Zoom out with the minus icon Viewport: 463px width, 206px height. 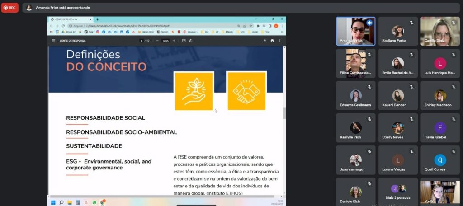[x=157, y=41]
